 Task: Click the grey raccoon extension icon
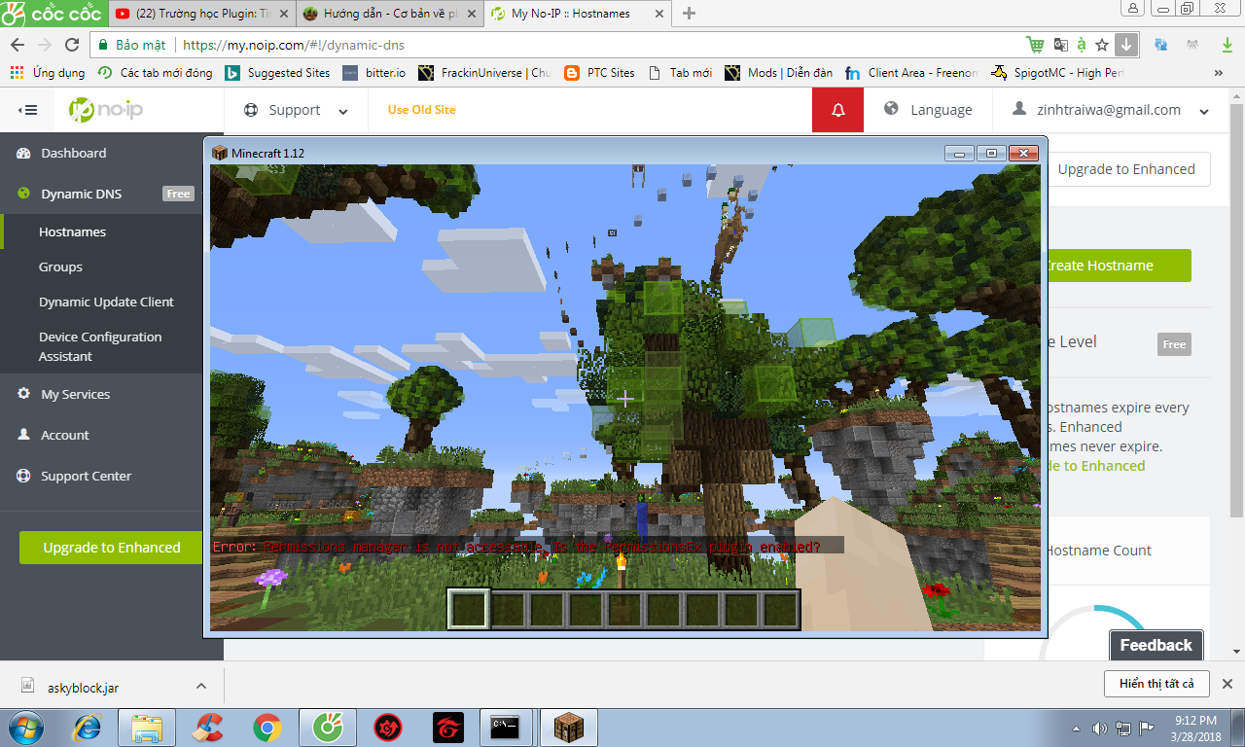click(1192, 45)
